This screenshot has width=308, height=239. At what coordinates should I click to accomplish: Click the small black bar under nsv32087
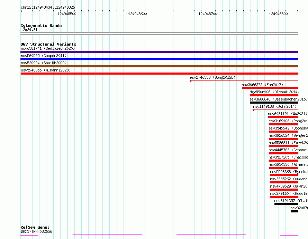(295, 211)
